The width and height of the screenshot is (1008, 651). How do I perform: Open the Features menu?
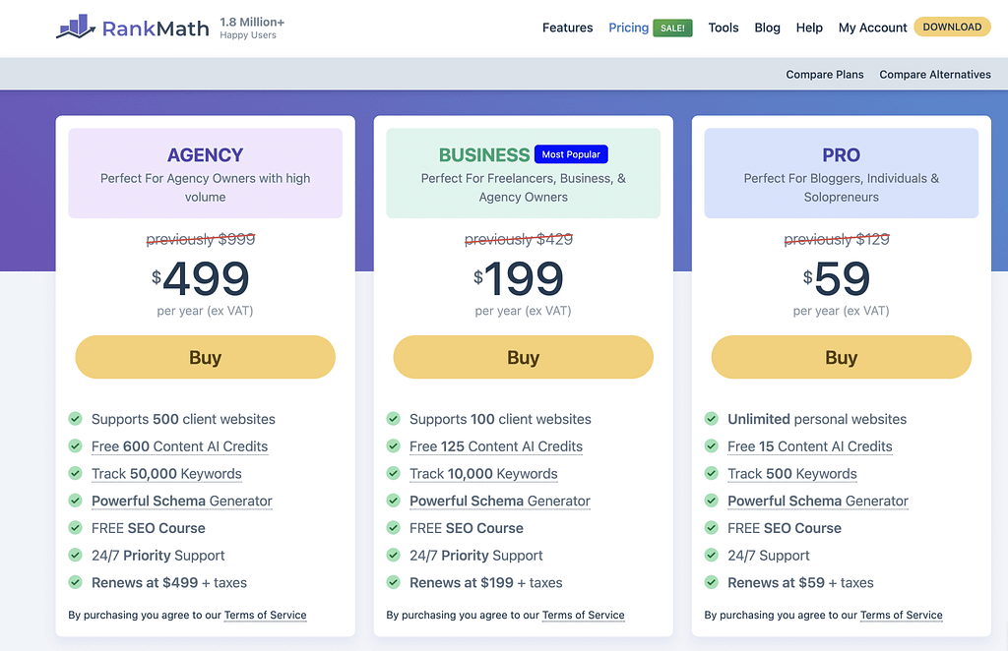[x=567, y=28]
